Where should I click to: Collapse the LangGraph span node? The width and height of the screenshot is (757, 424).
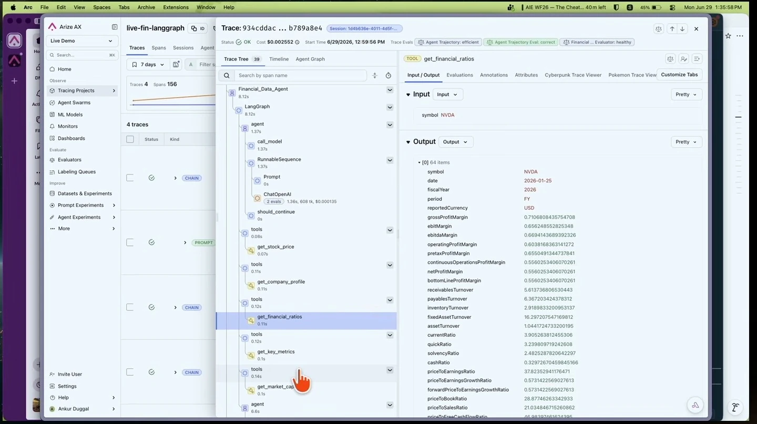coord(390,107)
